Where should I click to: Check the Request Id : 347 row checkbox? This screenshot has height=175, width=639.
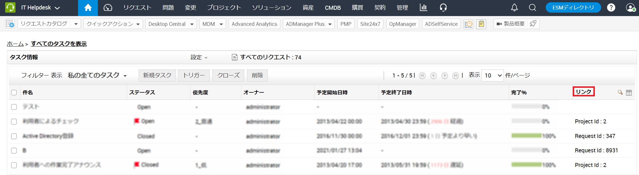14,136
